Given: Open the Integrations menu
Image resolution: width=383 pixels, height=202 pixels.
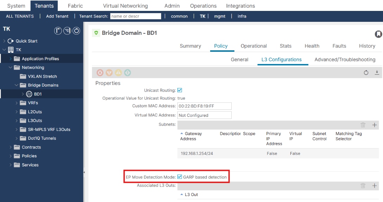Looking at the screenshot, I should click(240, 6).
